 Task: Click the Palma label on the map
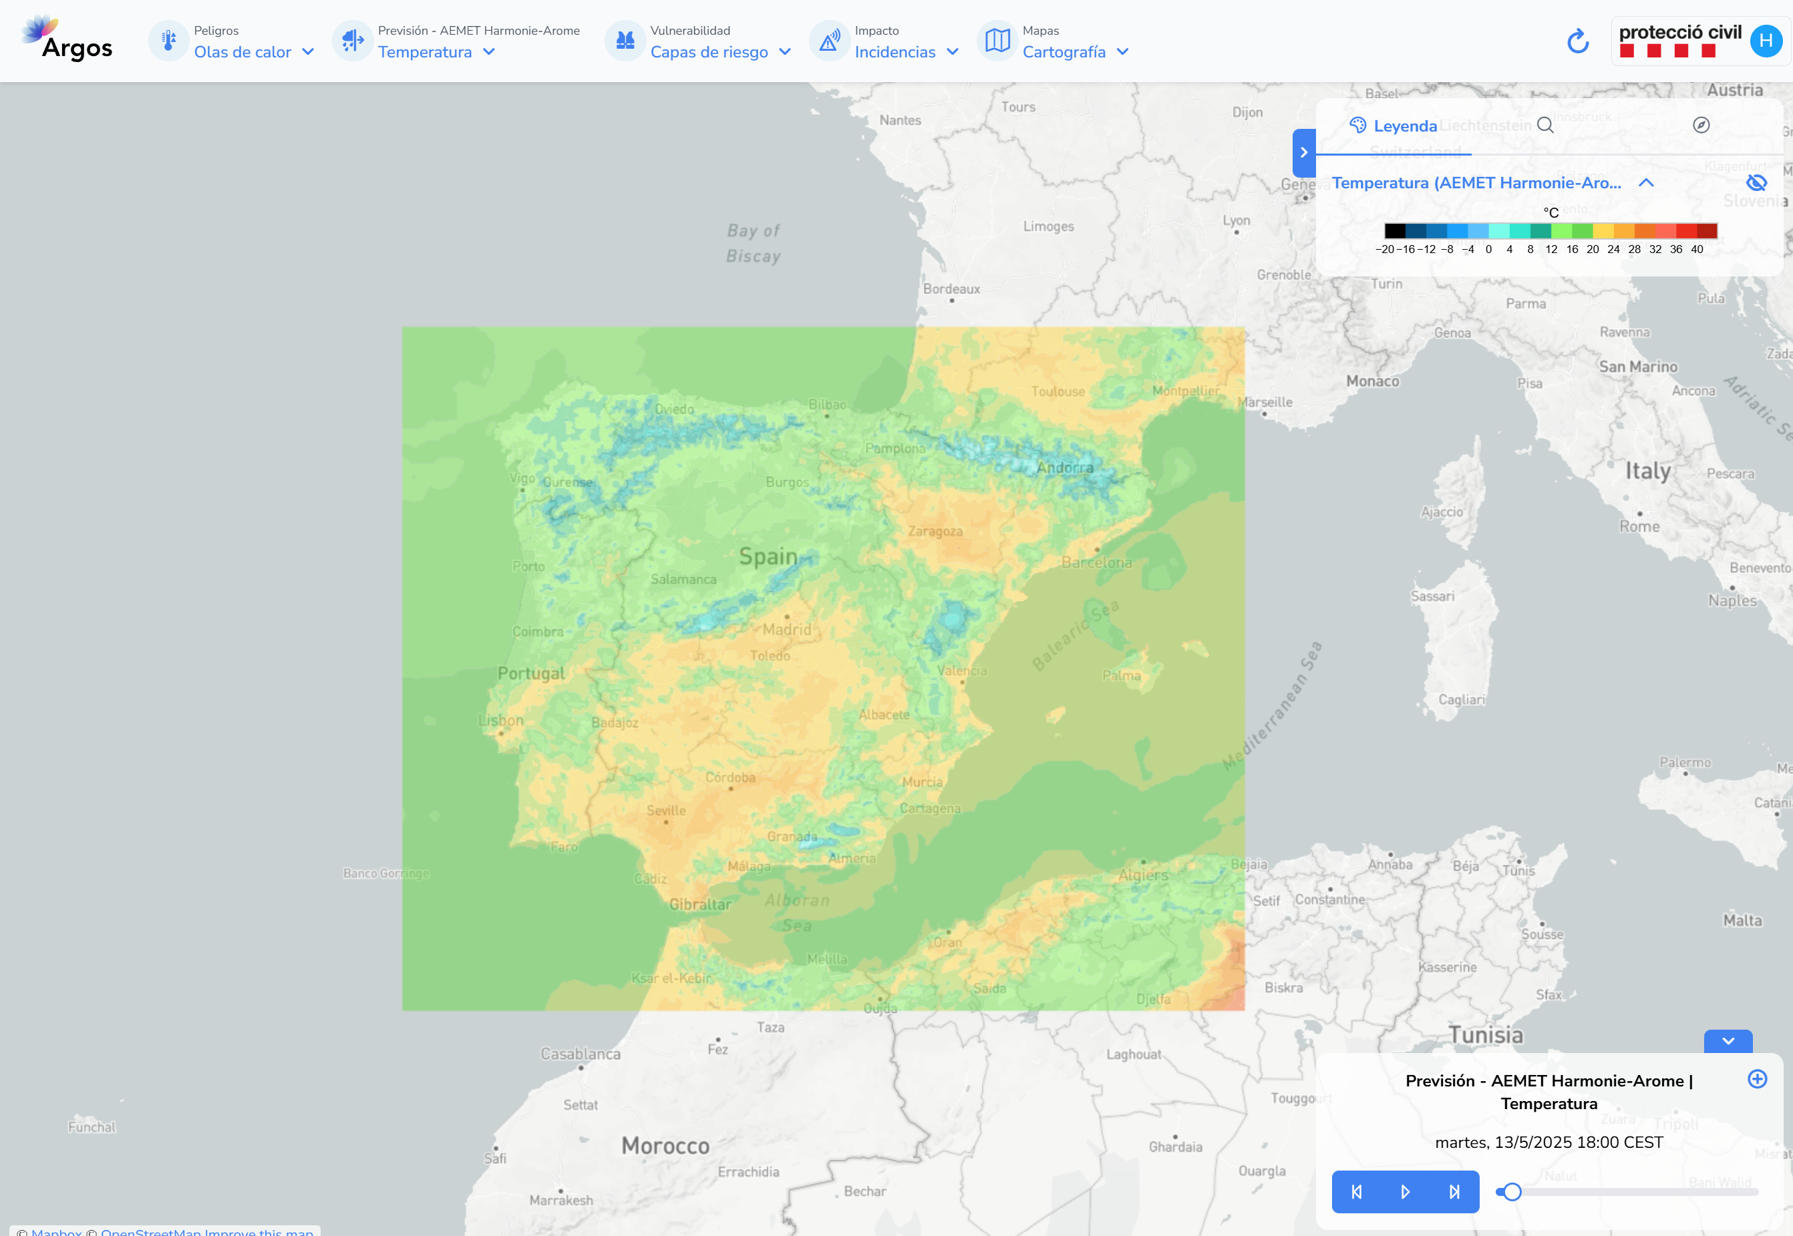click(1121, 675)
